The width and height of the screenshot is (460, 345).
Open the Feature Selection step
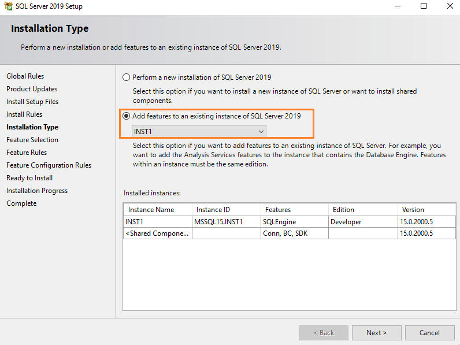point(32,140)
